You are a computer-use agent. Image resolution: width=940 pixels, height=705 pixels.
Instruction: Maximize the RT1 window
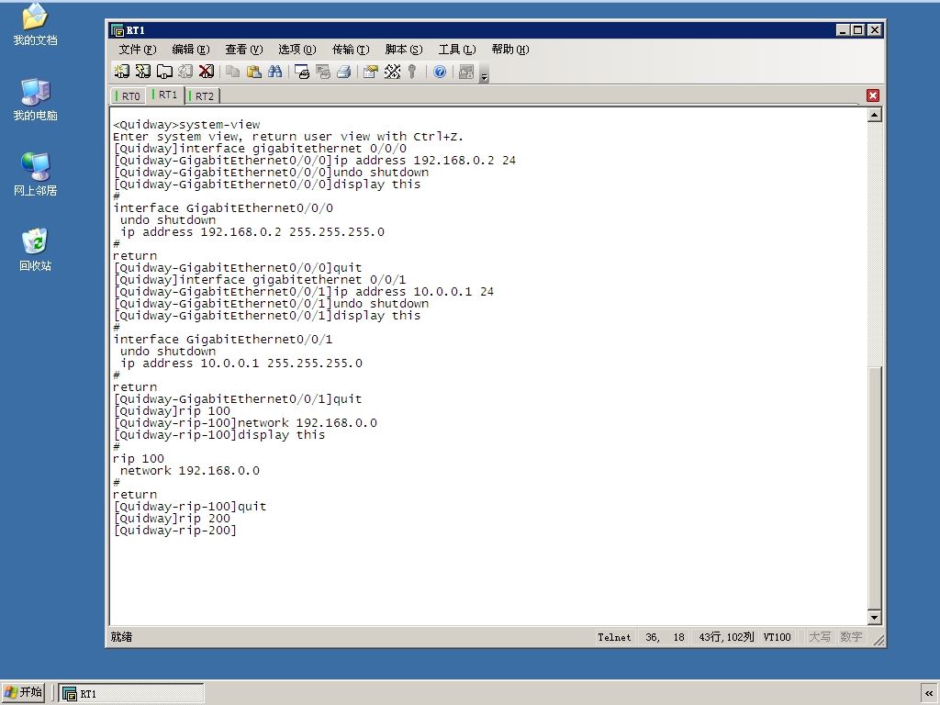click(858, 30)
